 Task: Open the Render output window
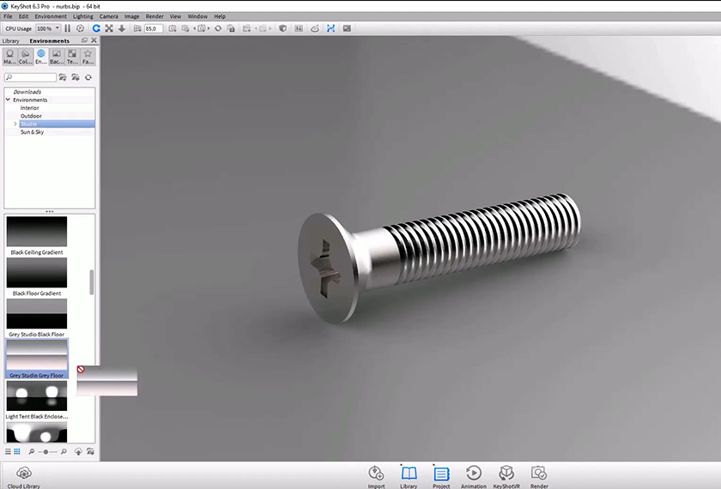(x=539, y=474)
